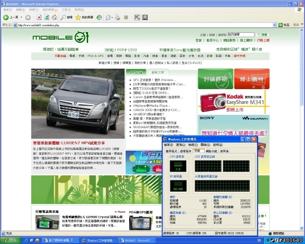Image resolution: width=305 pixels, height=244 pixels.
Task: Refresh the page in Internet Explorer
Action: (47, 18)
